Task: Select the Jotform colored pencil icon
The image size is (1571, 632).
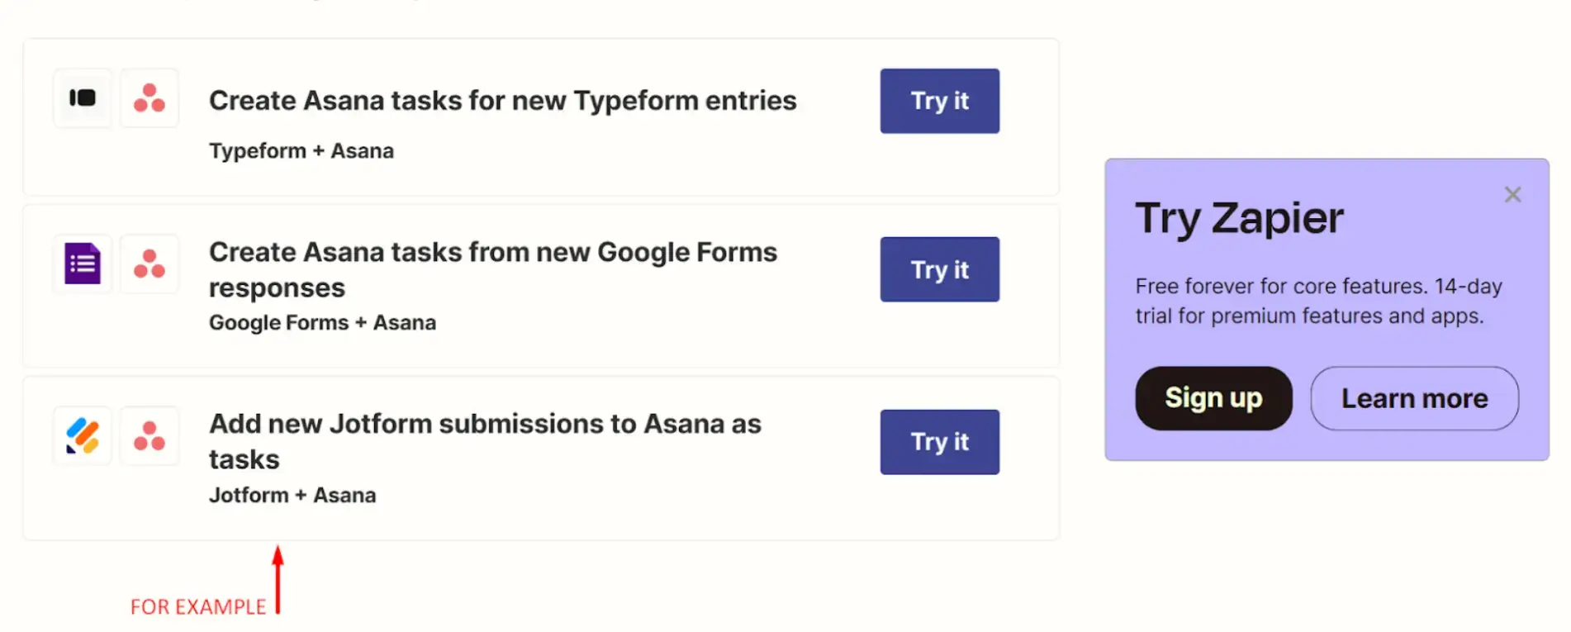Action: (82, 435)
